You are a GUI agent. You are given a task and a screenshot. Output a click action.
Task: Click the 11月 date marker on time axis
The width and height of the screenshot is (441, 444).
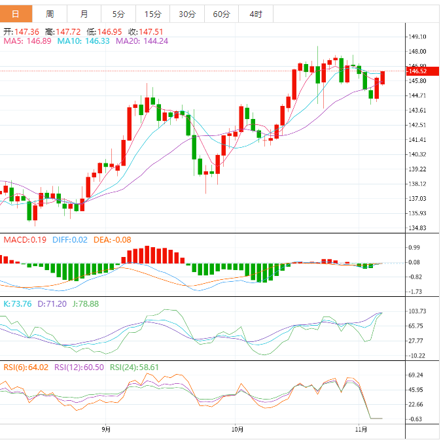pos(361,430)
